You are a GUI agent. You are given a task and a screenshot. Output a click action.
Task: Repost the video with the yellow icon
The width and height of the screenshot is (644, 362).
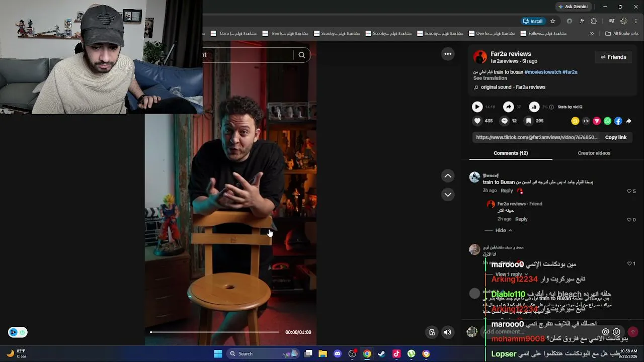coord(575,121)
